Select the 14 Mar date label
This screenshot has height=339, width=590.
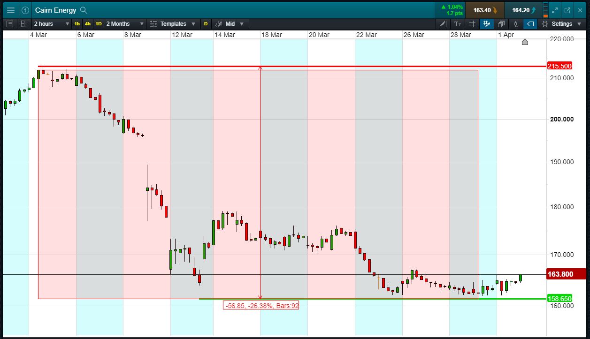(225, 35)
